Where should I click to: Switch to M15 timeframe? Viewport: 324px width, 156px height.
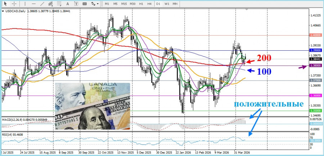point(124,4)
